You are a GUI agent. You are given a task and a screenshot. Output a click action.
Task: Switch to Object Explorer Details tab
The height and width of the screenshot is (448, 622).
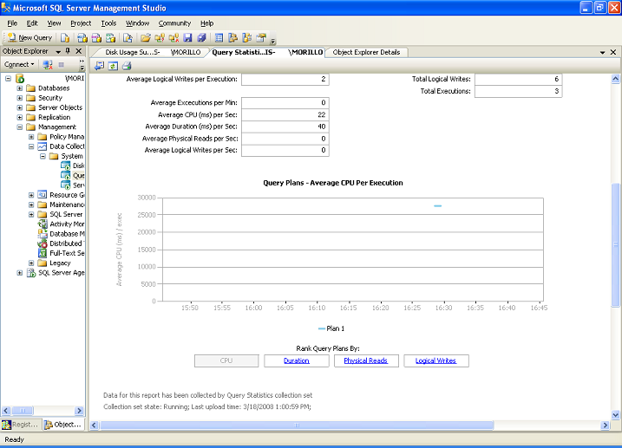366,52
